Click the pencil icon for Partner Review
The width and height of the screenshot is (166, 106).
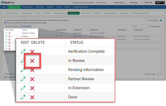click(x=23, y=79)
